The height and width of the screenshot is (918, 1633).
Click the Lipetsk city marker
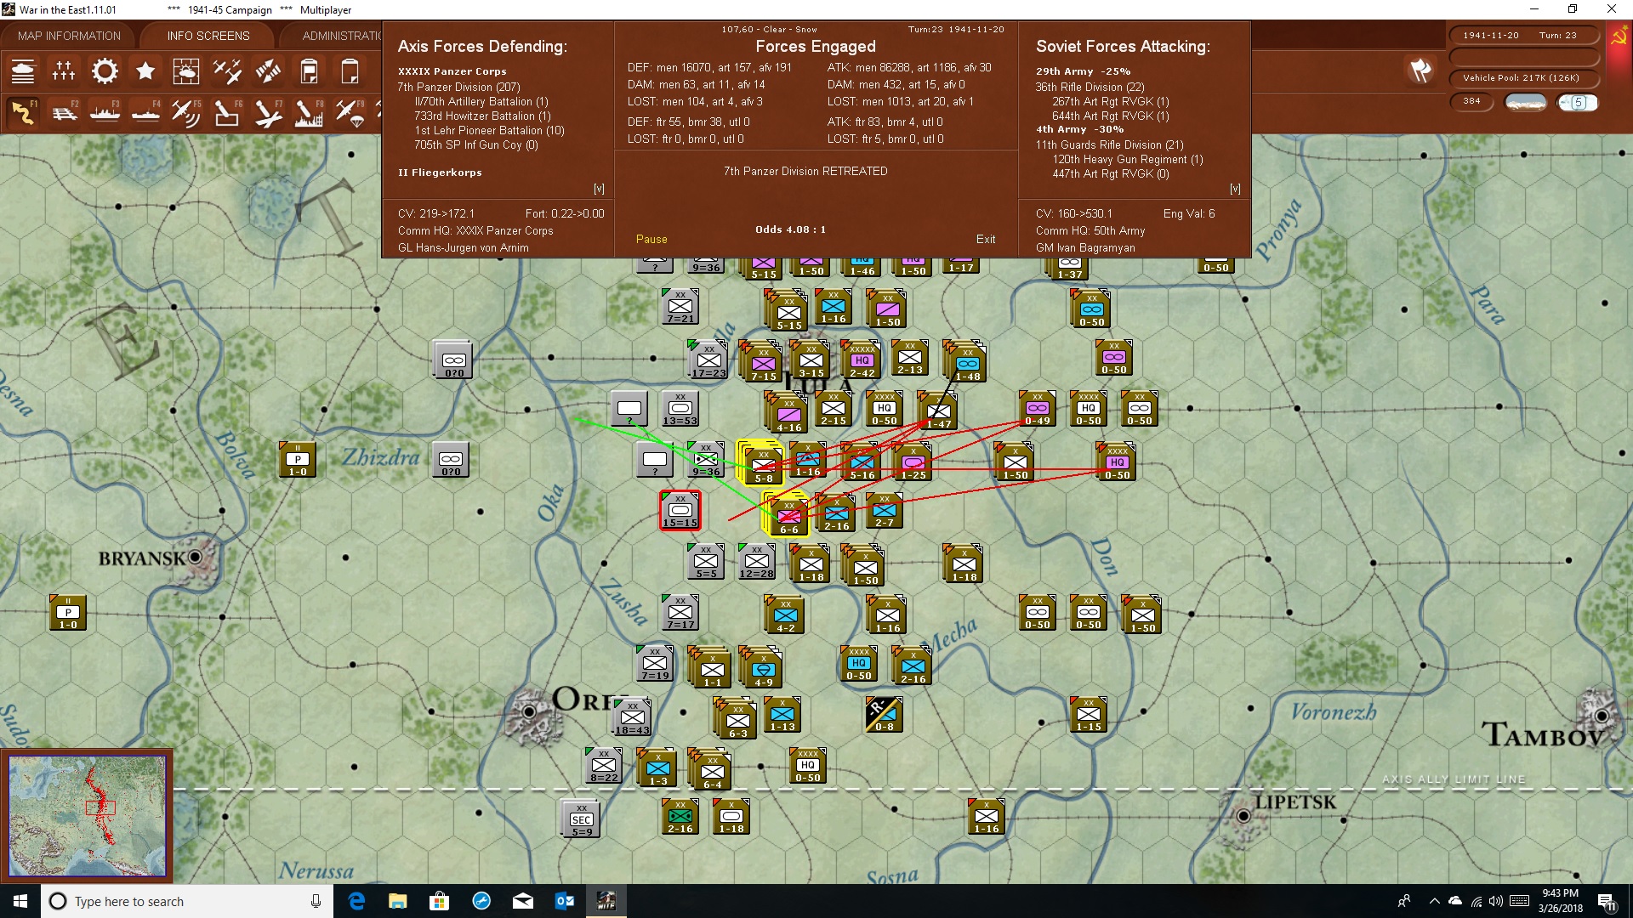[x=1243, y=816]
